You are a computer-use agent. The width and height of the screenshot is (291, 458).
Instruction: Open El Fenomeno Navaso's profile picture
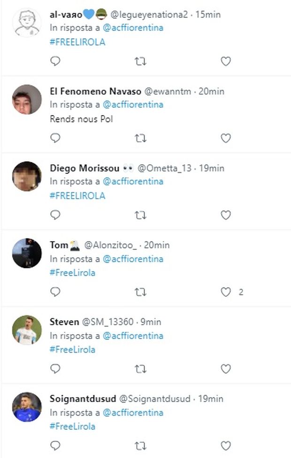click(x=27, y=99)
